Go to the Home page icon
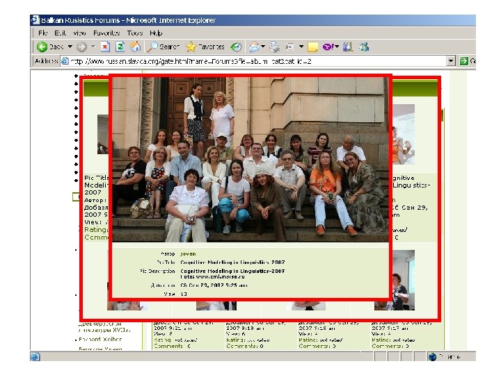 tap(135, 47)
